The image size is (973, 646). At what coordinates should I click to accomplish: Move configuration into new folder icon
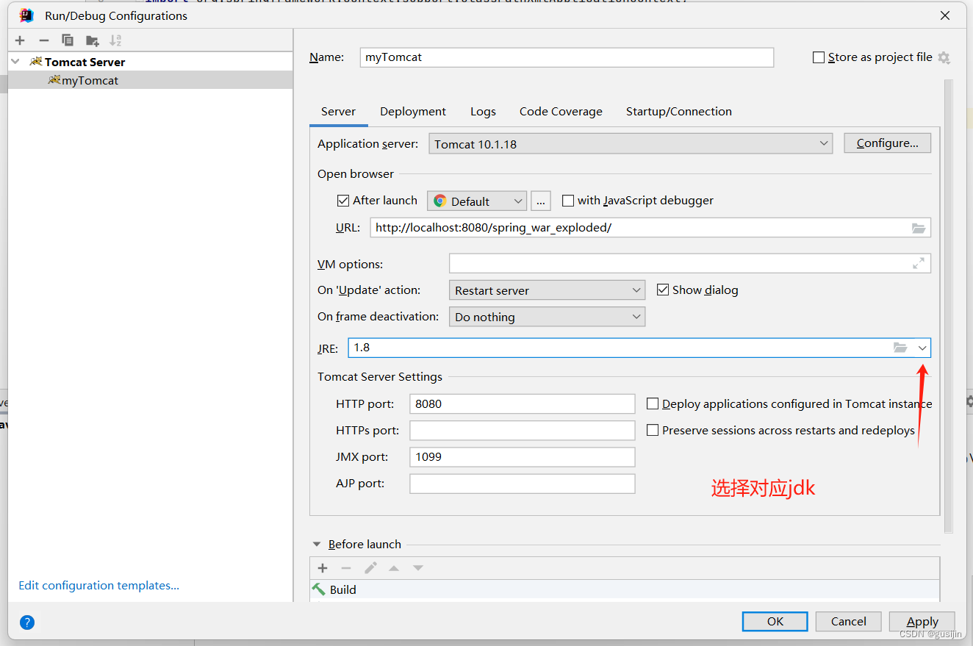pyautogui.click(x=92, y=40)
